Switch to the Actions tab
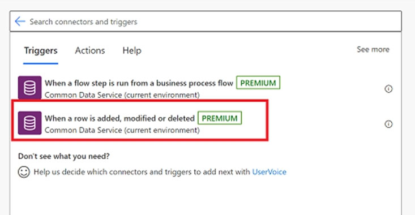Viewport: 415px width, 215px height. pos(89,50)
